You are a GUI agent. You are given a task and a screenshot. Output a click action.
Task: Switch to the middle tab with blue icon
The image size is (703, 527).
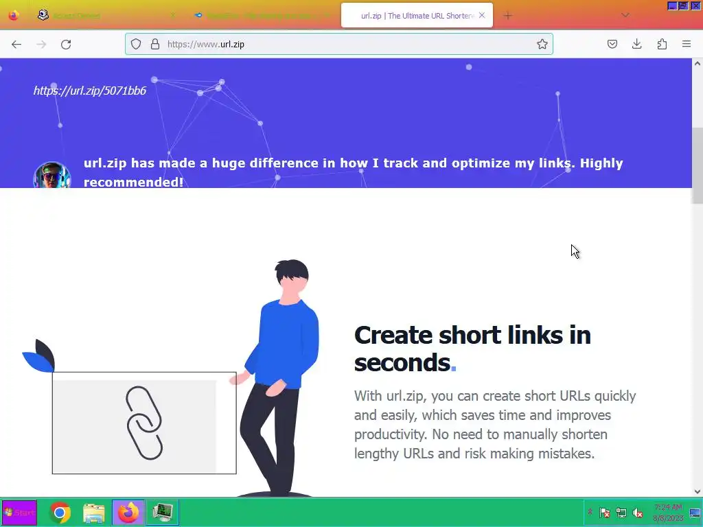(262, 16)
